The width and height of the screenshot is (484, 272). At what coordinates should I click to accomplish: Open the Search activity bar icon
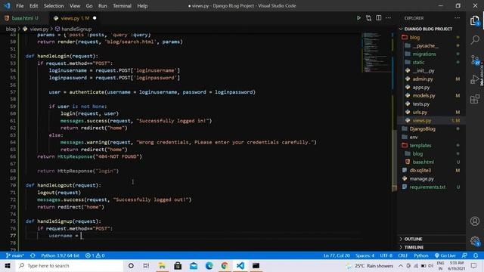click(475, 39)
